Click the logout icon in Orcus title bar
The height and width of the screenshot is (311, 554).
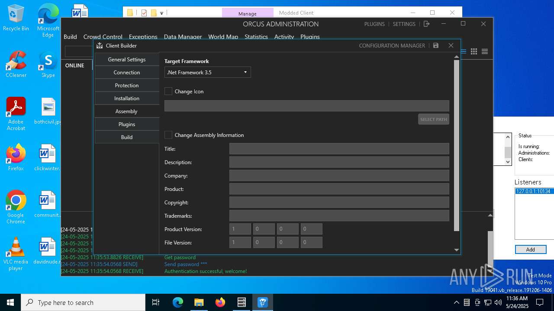(x=426, y=24)
